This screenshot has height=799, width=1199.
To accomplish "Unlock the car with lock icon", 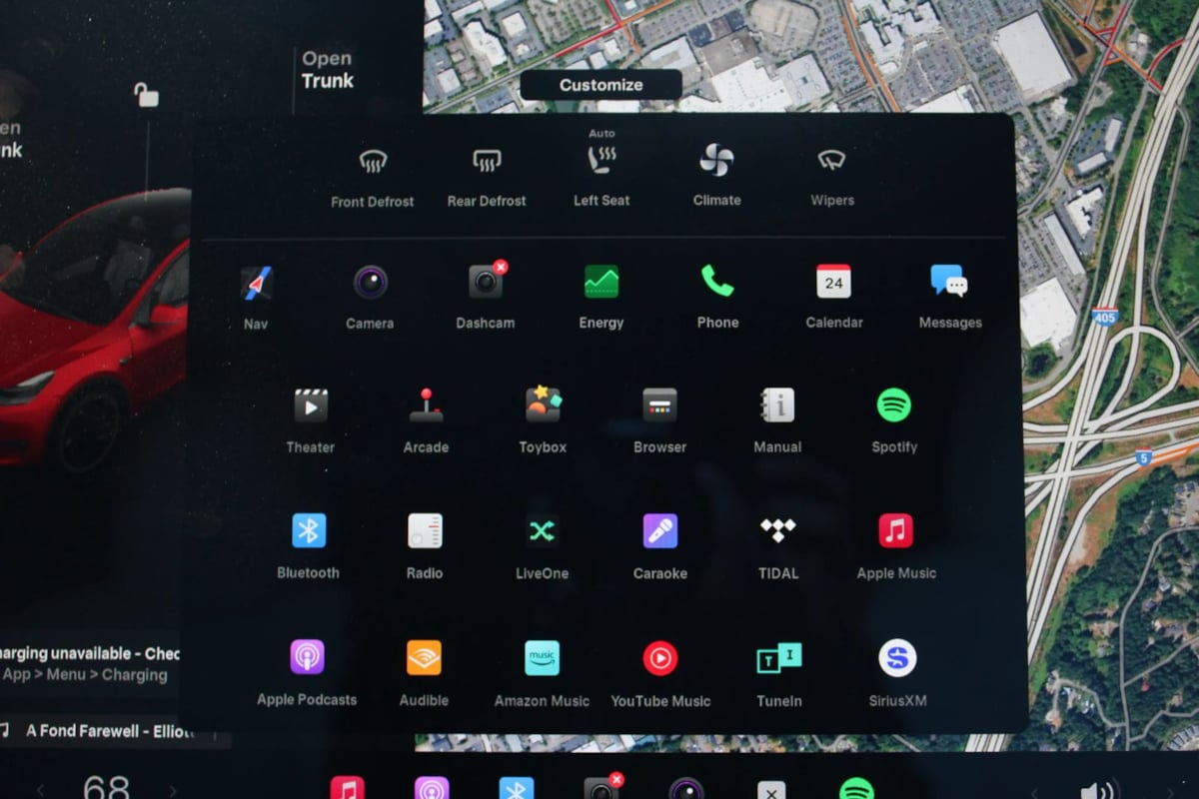I will 147,95.
